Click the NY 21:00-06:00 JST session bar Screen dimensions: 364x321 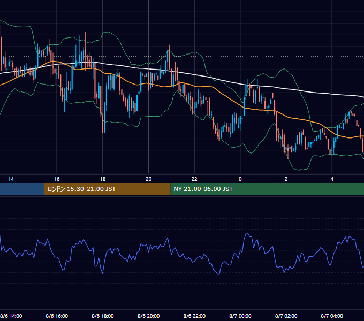(x=267, y=189)
